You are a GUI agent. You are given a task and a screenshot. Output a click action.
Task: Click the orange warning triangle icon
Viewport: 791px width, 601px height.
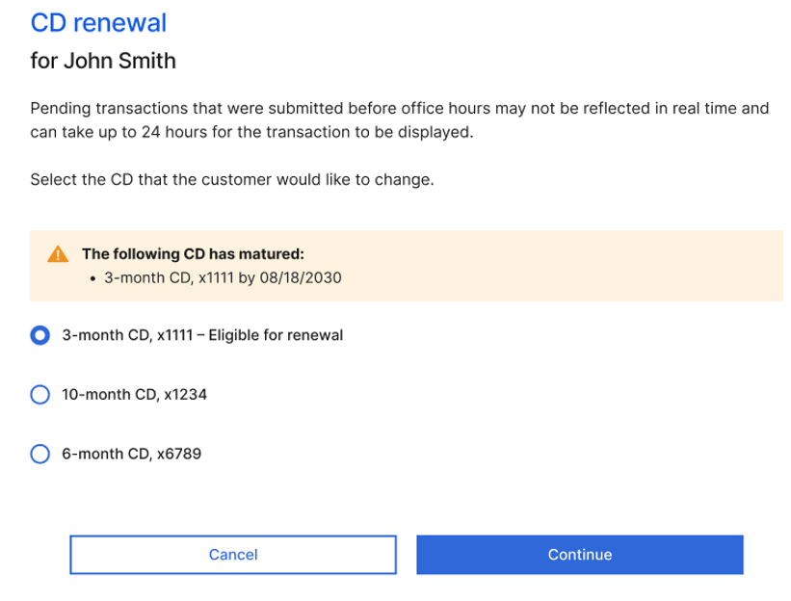(x=58, y=253)
